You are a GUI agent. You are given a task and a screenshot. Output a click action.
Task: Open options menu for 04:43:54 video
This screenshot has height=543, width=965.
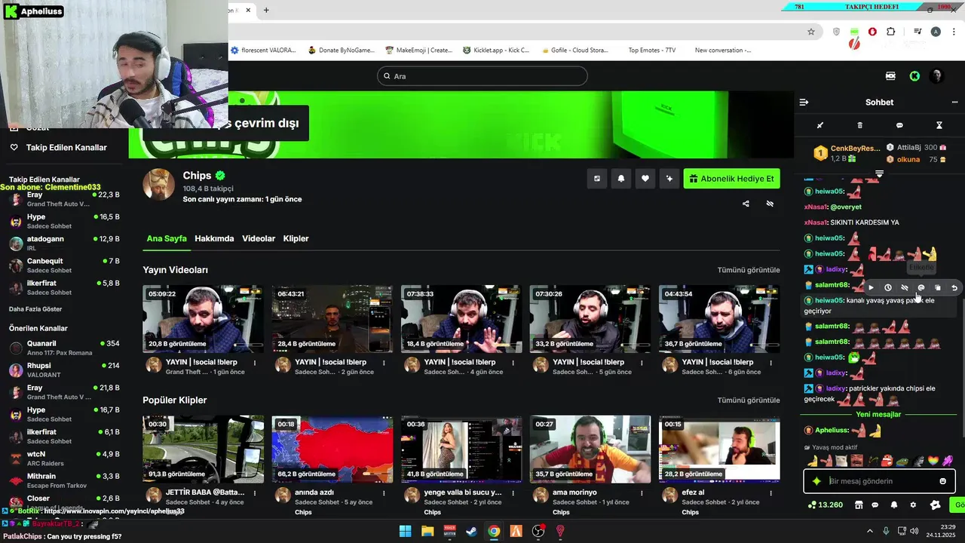770,363
